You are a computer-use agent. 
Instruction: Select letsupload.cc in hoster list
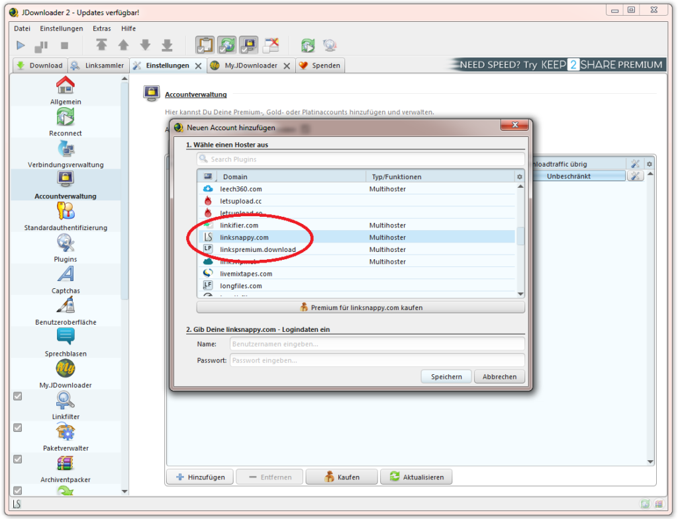[357, 201]
